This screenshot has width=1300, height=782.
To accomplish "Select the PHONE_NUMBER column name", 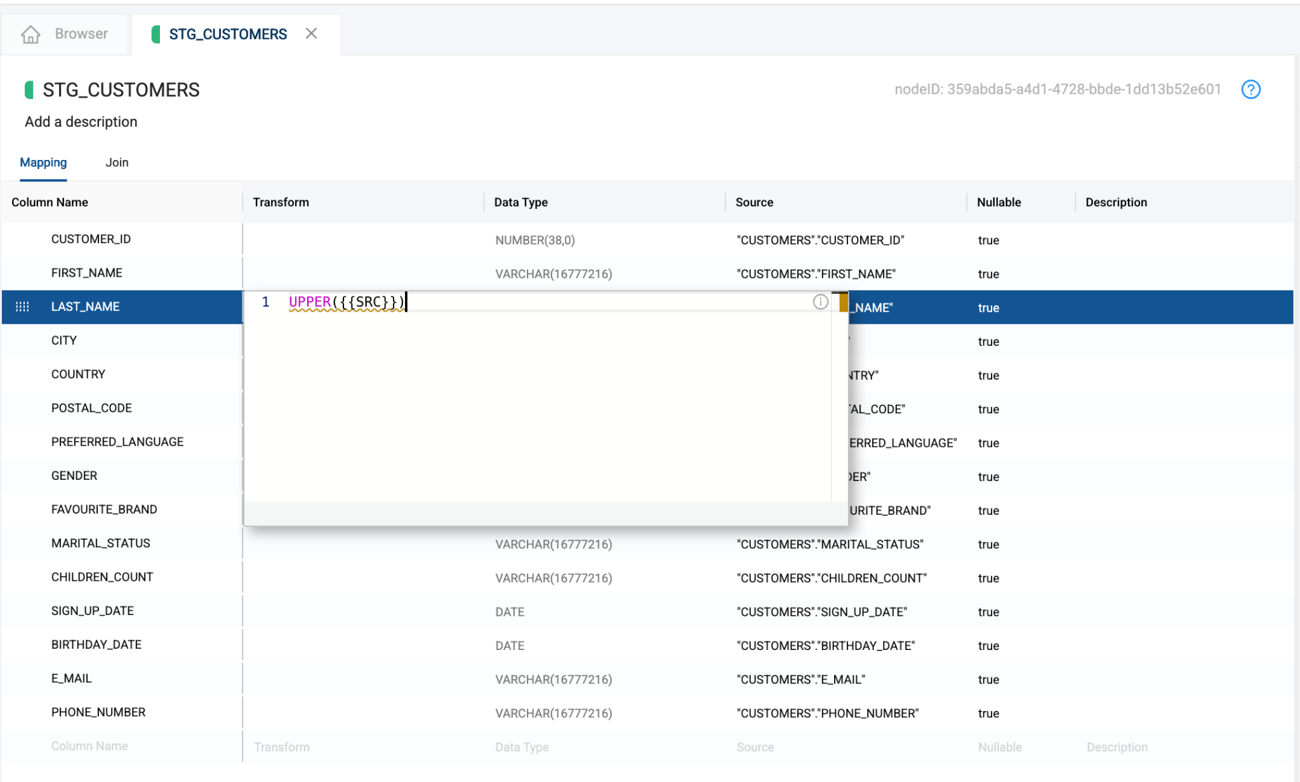I will [x=98, y=712].
